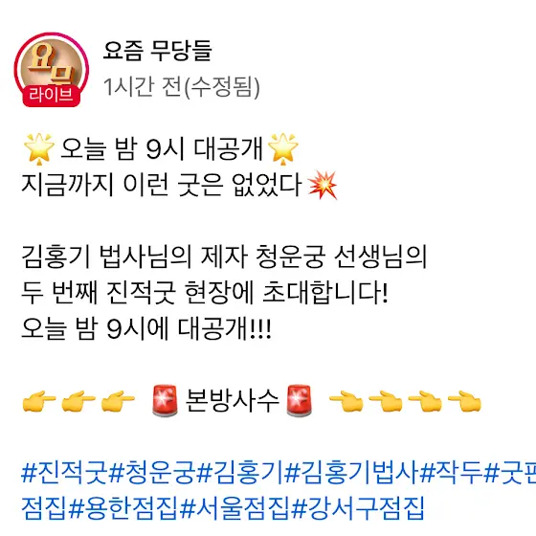The height and width of the screenshot is (536, 536).
Task: Open the 요즘 무당들 channel name
Action: click(x=158, y=51)
